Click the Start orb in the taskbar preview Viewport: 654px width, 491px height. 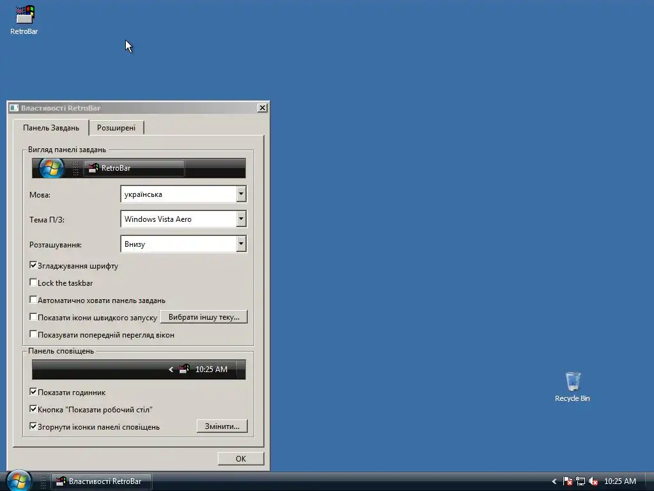51,168
